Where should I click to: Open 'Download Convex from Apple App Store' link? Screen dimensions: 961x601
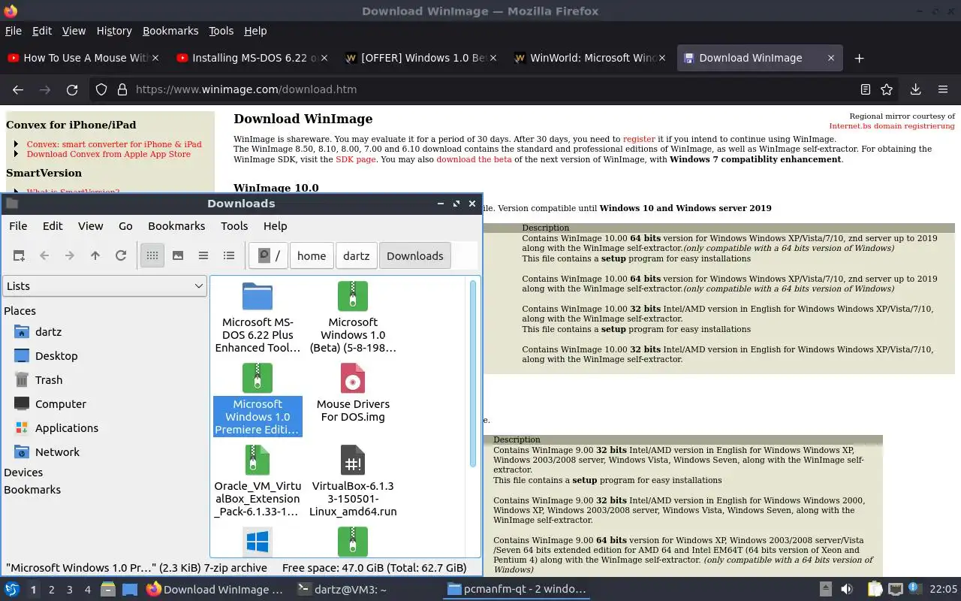[x=109, y=154]
